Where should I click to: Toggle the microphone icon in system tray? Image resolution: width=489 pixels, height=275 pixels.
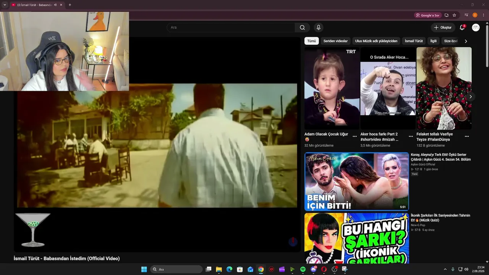coord(453,269)
